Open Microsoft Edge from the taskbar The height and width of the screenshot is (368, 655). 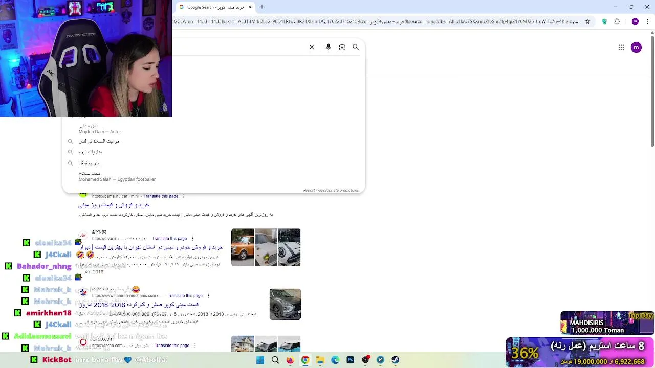335,360
